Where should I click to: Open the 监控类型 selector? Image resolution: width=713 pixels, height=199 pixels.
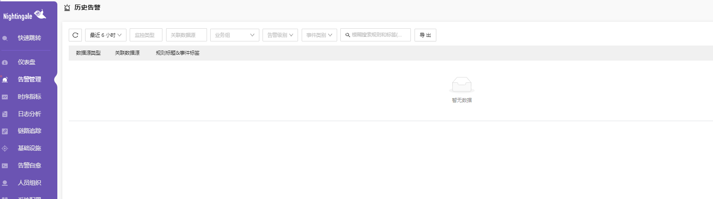(146, 35)
